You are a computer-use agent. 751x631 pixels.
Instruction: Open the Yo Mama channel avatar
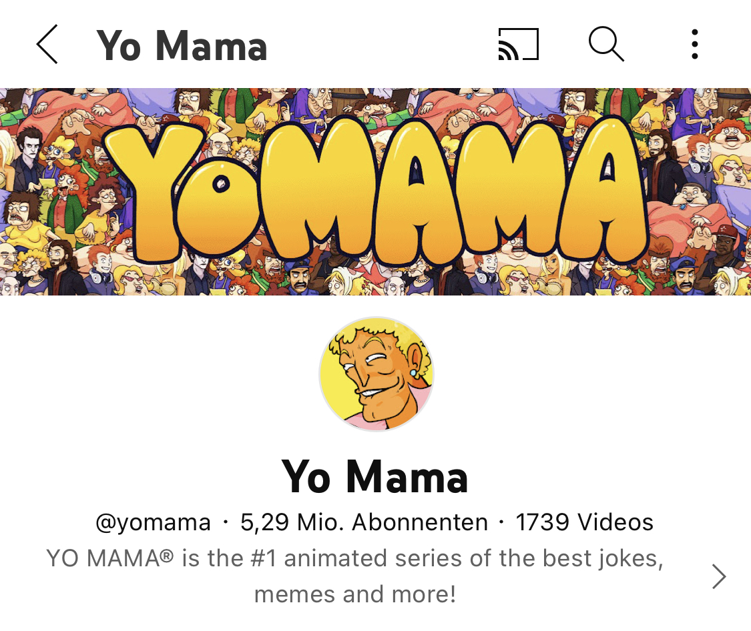coord(377,374)
